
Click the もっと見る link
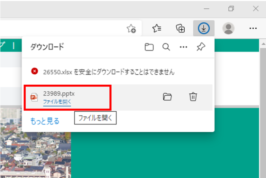(45, 121)
